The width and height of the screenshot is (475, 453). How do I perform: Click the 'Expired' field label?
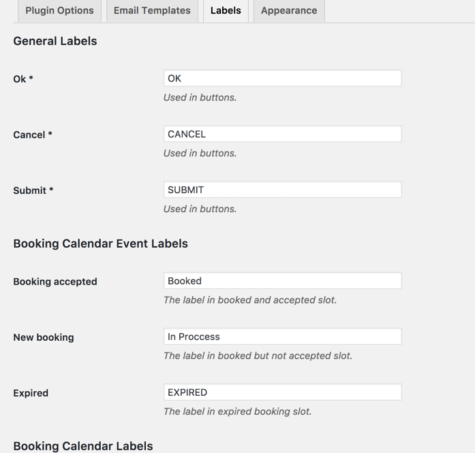[x=31, y=393]
